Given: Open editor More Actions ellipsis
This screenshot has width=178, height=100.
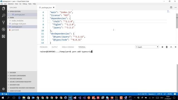Looking at the screenshot, I should point(175,7).
